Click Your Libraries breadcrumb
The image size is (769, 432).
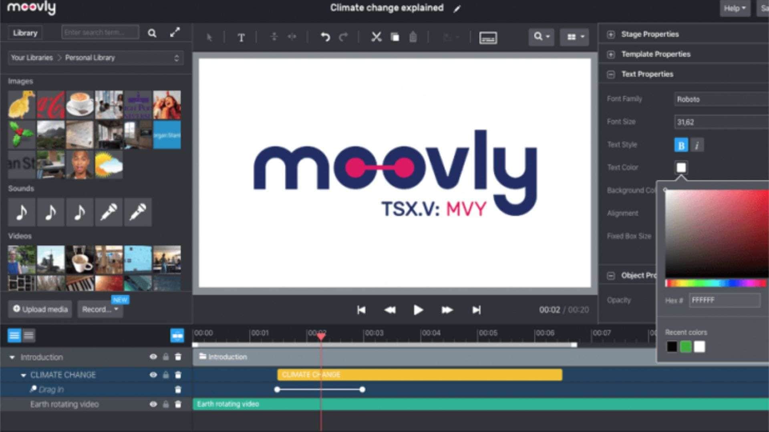coord(32,58)
